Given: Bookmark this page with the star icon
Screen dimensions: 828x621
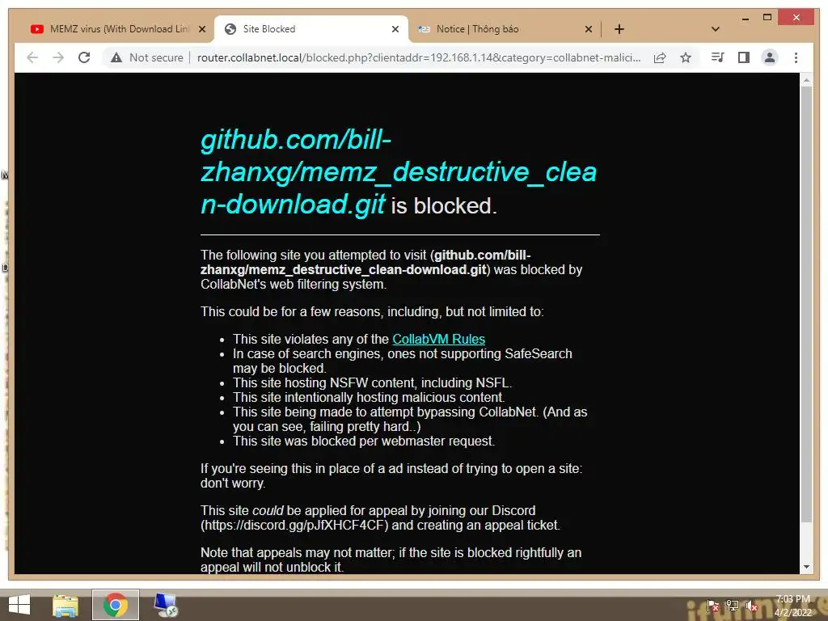Looking at the screenshot, I should (686, 57).
